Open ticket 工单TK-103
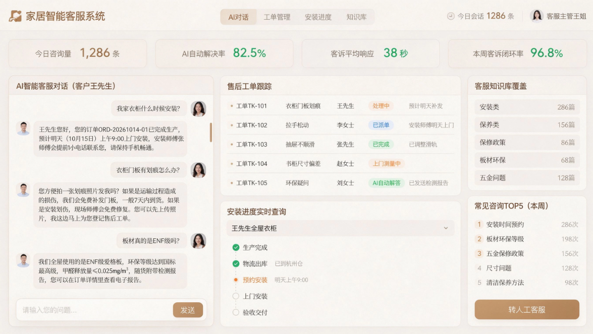The image size is (593, 334). (x=251, y=145)
